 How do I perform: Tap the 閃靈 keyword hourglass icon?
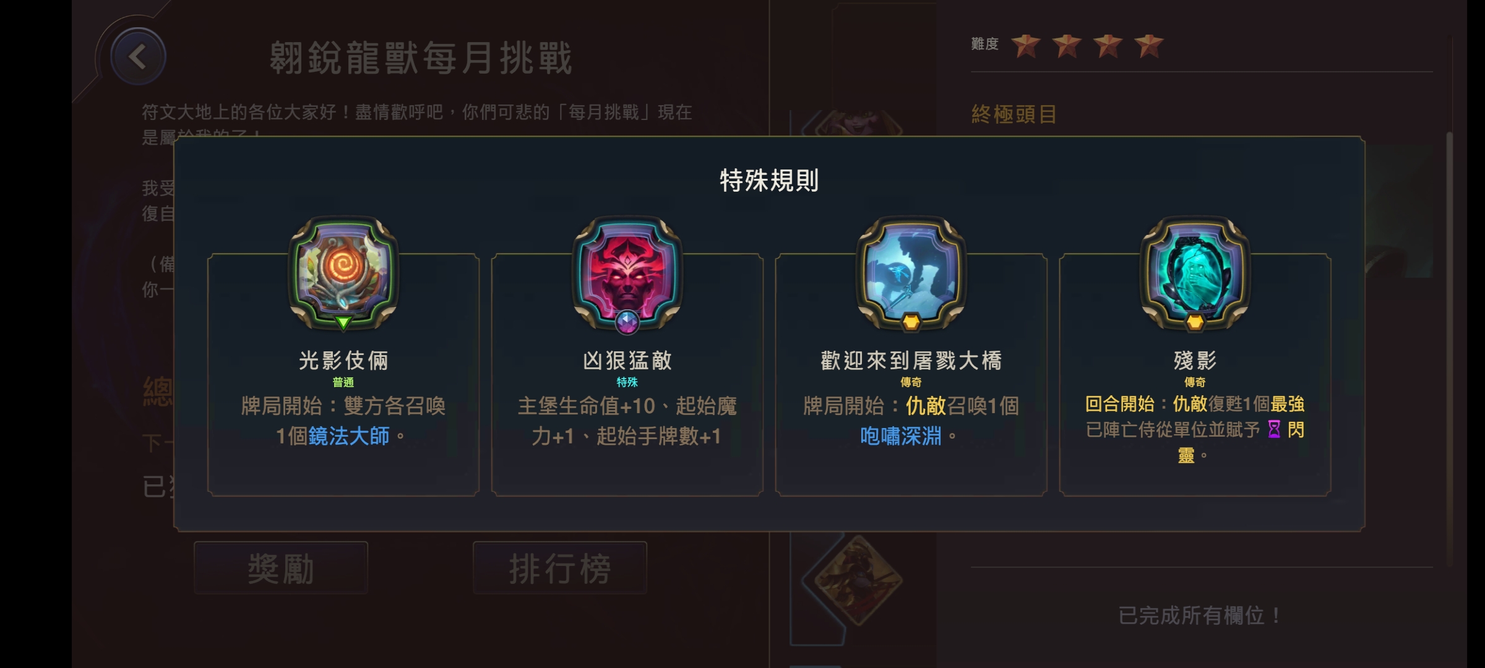point(1274,429)
